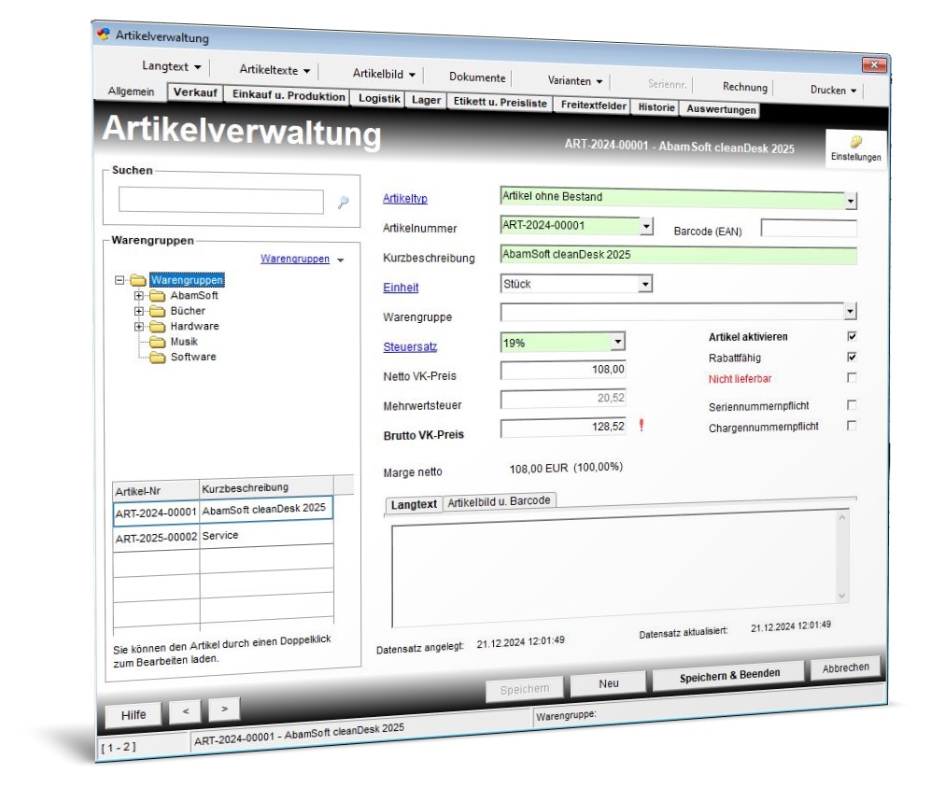
Task: Open the Artikelbild toolbar menu
Action: (384, 74)
